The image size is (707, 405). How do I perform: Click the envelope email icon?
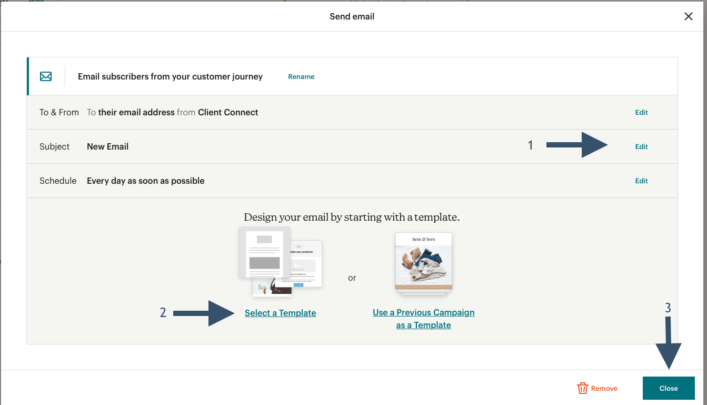46,76
